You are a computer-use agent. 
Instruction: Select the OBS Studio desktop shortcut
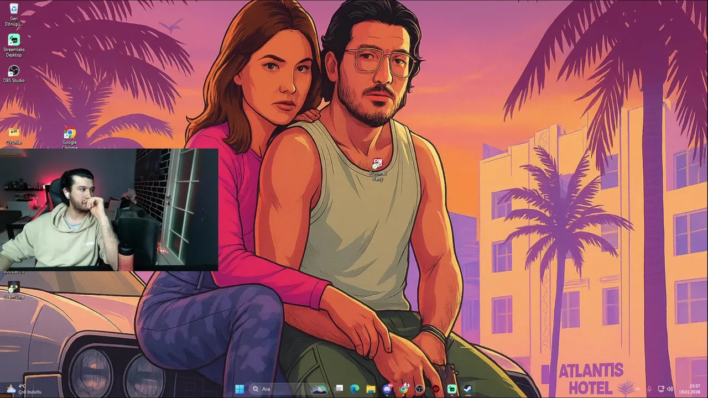(14, 74)
